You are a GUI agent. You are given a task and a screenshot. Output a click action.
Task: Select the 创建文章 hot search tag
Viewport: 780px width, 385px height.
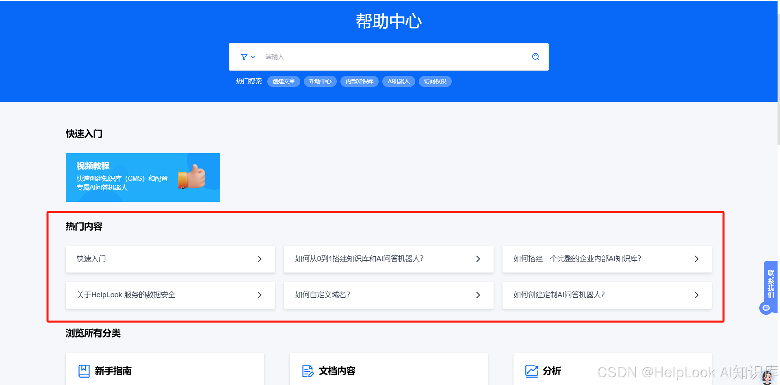tap(284, 81)
